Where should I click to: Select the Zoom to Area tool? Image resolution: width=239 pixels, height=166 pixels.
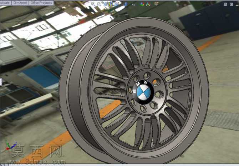[99, 4]
